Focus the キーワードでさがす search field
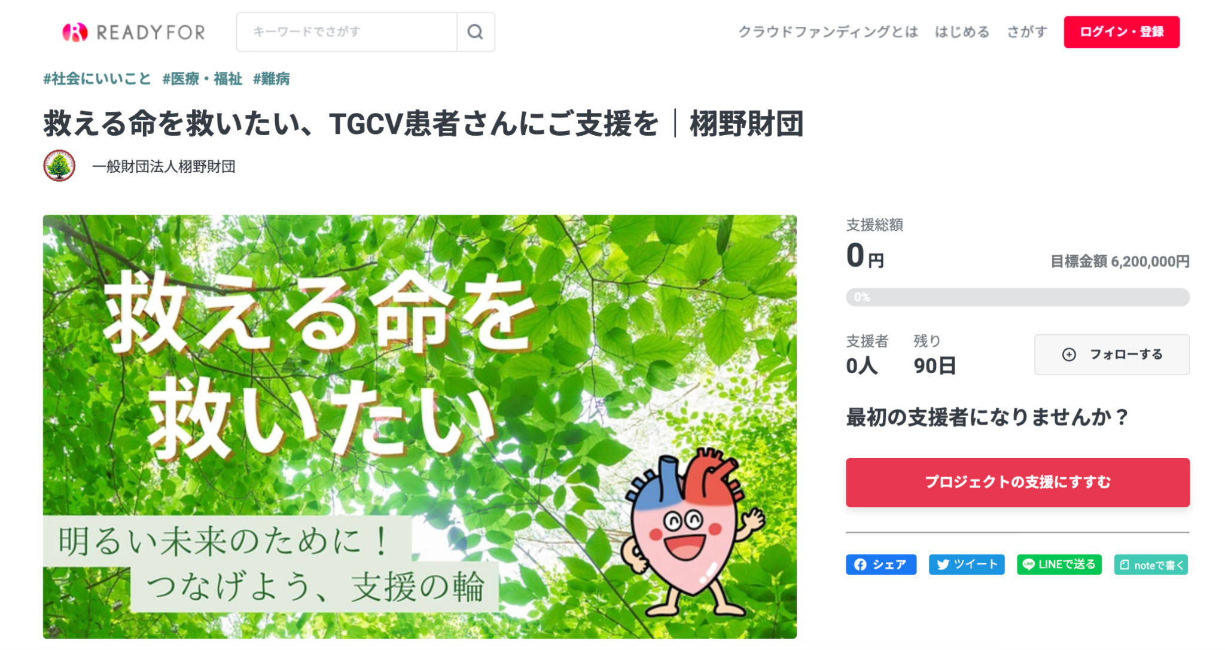The image size is (1225, 650). [347, 32]
